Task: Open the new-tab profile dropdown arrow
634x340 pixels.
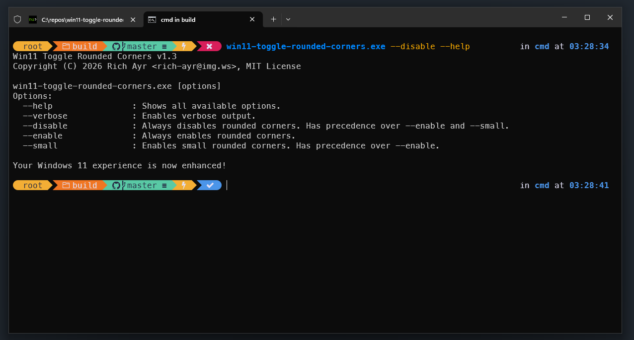Action: [x=288, y=19]
